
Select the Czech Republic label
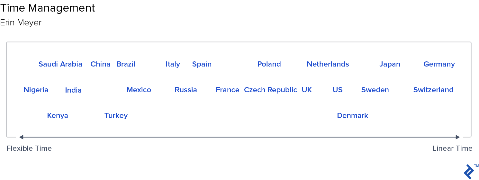click(x=270, y=90)
